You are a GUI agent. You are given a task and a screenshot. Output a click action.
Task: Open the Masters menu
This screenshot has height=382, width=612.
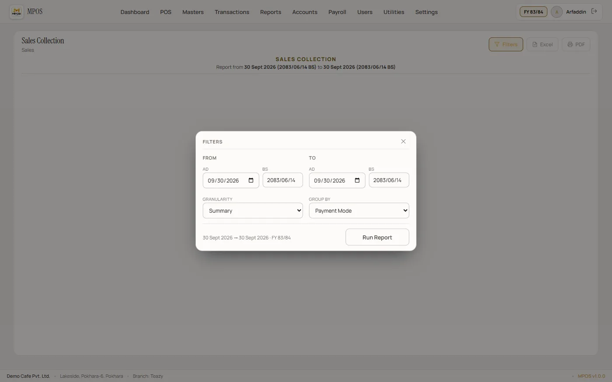193,12
